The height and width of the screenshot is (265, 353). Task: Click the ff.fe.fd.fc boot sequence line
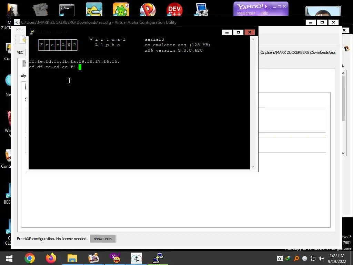(x=74, y=61)
